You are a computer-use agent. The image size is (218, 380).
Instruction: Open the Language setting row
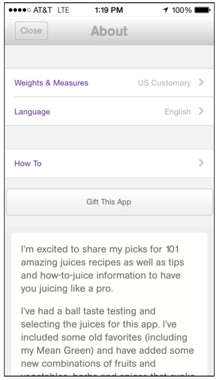(109, 112)
